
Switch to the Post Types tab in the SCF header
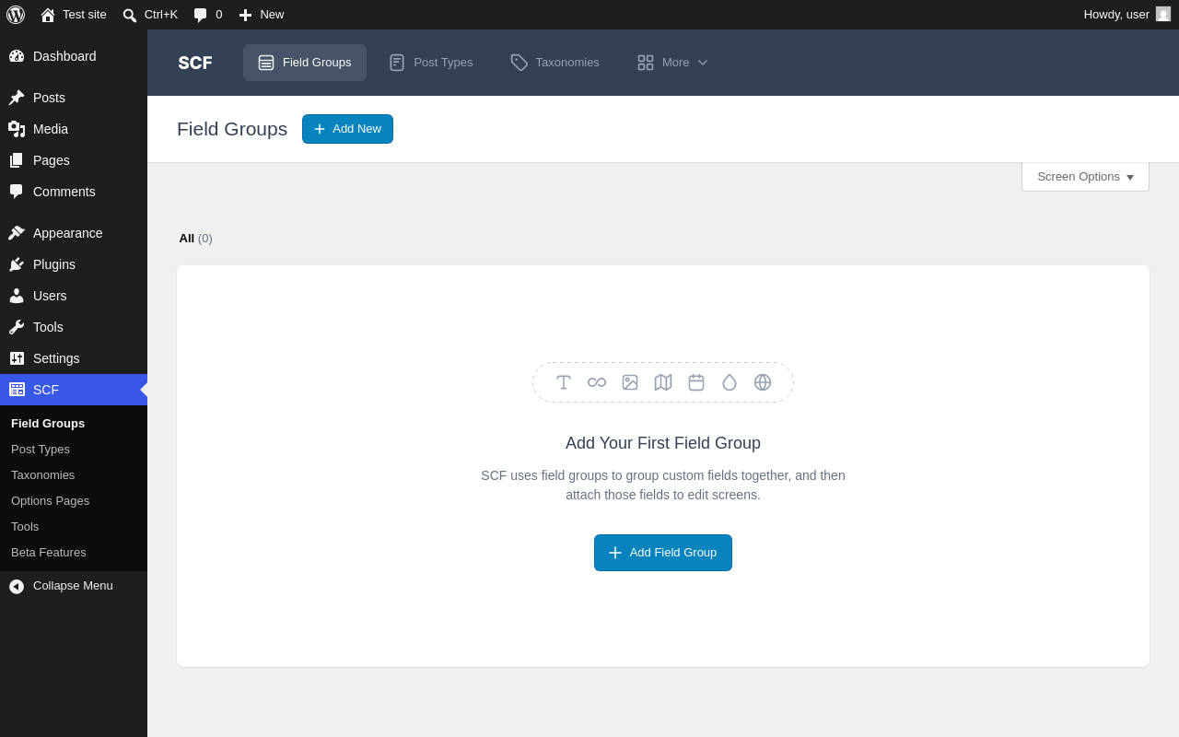click(x=431, y=63)
